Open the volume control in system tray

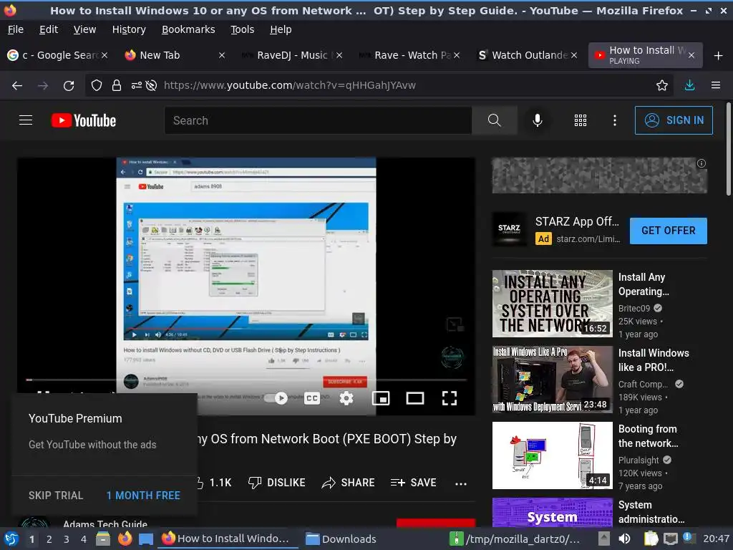tap(624, 539)
